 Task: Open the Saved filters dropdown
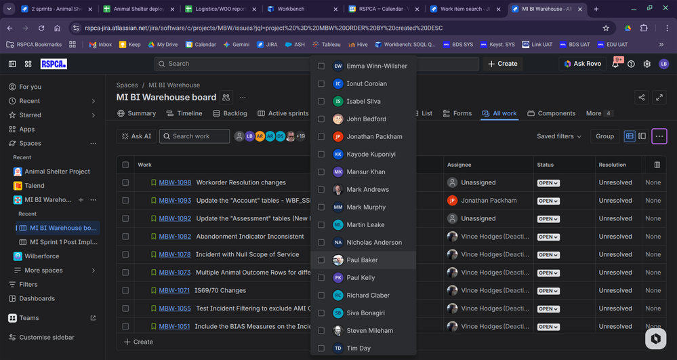point(558,136)
